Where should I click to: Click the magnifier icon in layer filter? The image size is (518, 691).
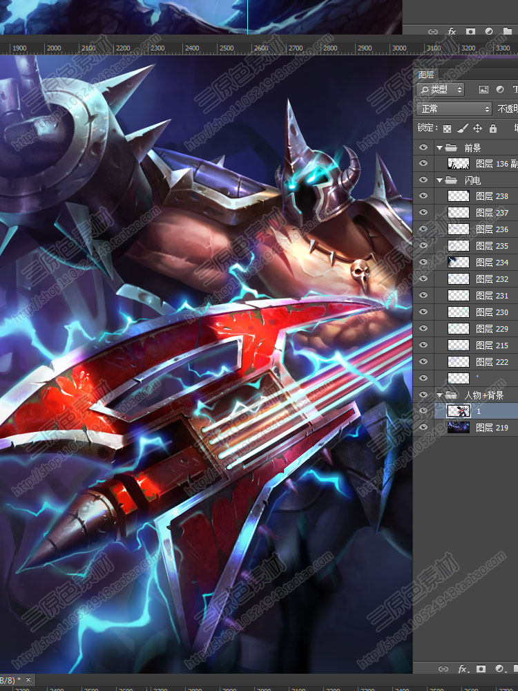[425, 90]
